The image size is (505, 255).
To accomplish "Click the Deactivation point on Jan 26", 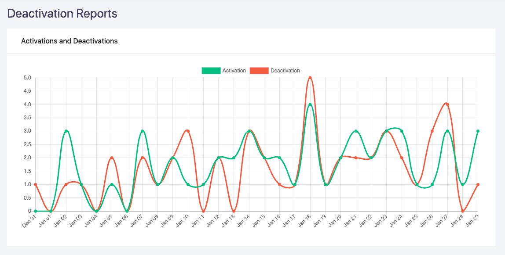I will pyautogui.click(x=432, y=131).
